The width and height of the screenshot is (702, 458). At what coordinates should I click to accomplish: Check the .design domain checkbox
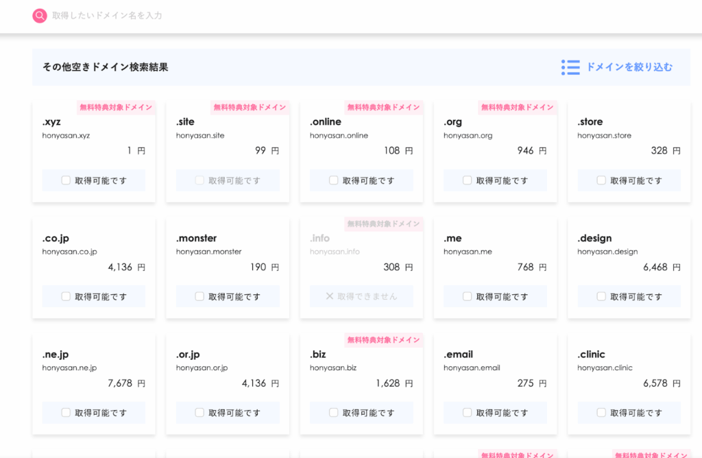click(x=601, y=296)
